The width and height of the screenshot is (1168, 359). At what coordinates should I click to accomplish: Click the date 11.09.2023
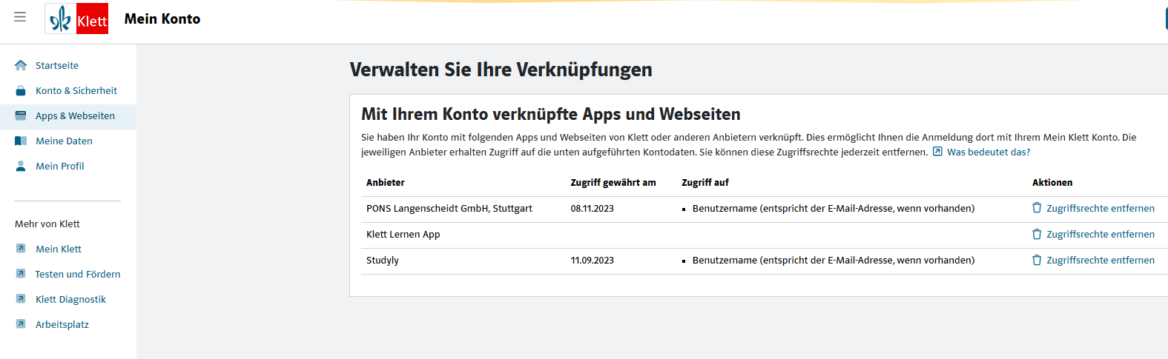[x=592, y=260]
